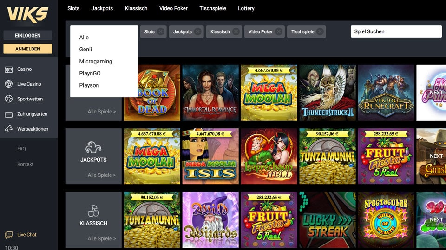Go to Sportwetten in sidebar

[29, 99]
